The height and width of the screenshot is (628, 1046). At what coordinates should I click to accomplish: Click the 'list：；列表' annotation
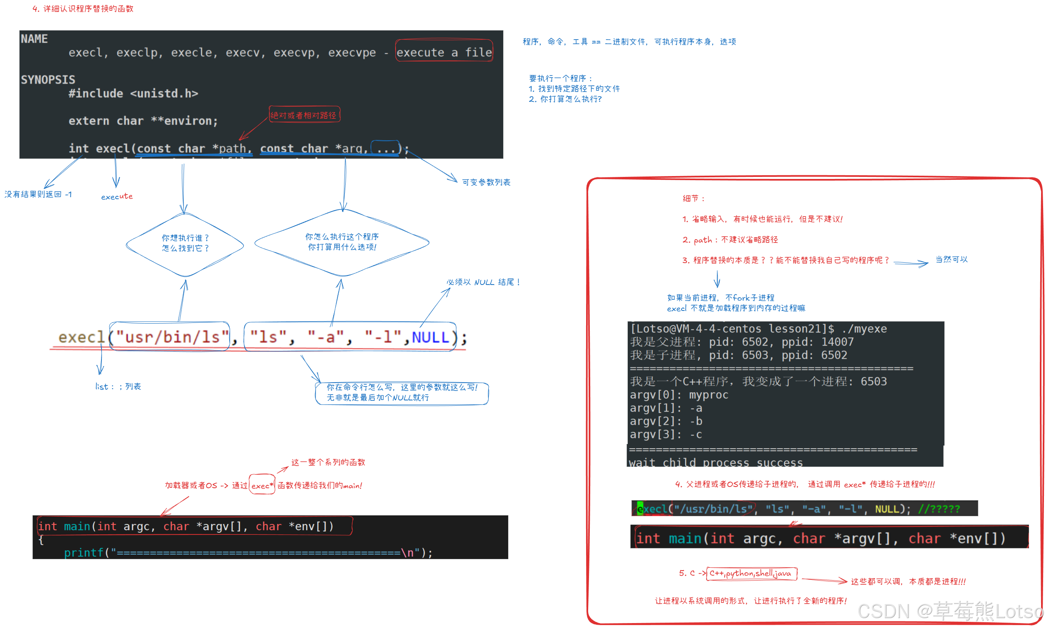(x=118, y=386)
